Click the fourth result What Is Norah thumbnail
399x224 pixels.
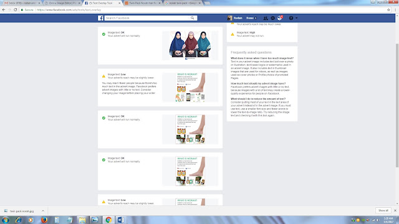(x=190, y=171)
